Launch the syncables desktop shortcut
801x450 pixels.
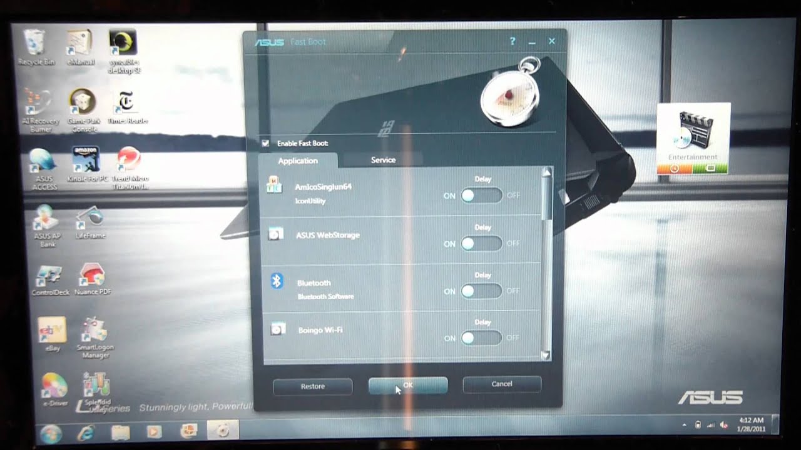pyautogui.click(x=124, y=51)
